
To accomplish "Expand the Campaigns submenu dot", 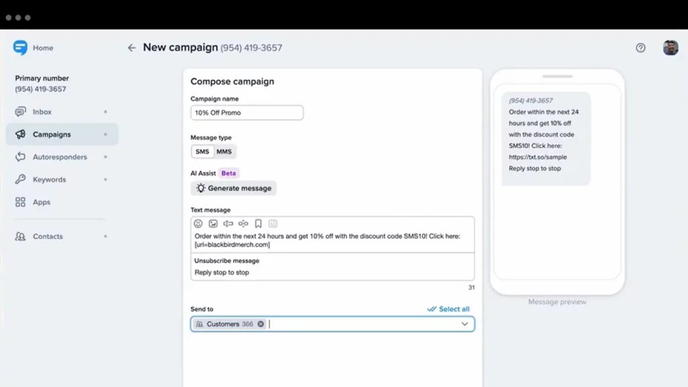I will tap(105, 134).
